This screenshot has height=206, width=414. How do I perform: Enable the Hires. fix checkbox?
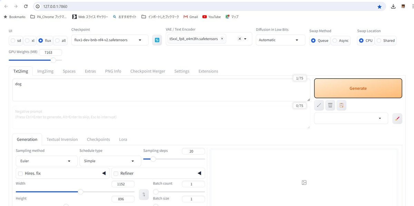point(20,173)
